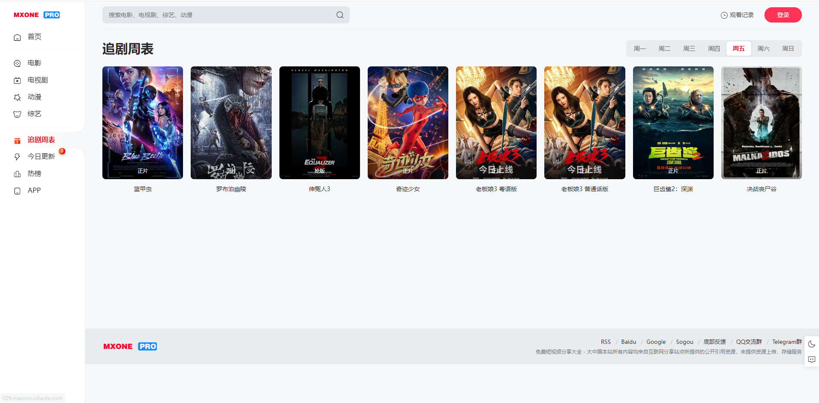This screenshot has width=819, height=403.
Task: Open the 伸冤人3 poster
Action: coord(319,123)
